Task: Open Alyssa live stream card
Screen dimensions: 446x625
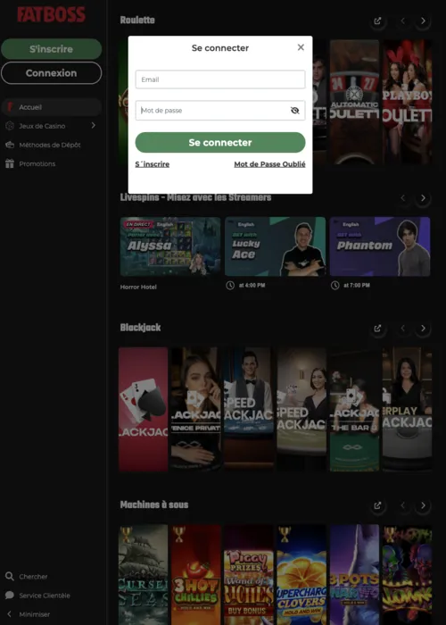Action: [x=170, y=246]
